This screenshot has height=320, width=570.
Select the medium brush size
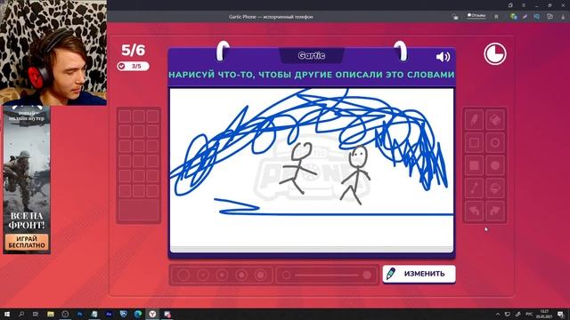click(222, 275)
